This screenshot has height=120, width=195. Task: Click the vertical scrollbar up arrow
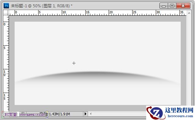coord(189,13)
